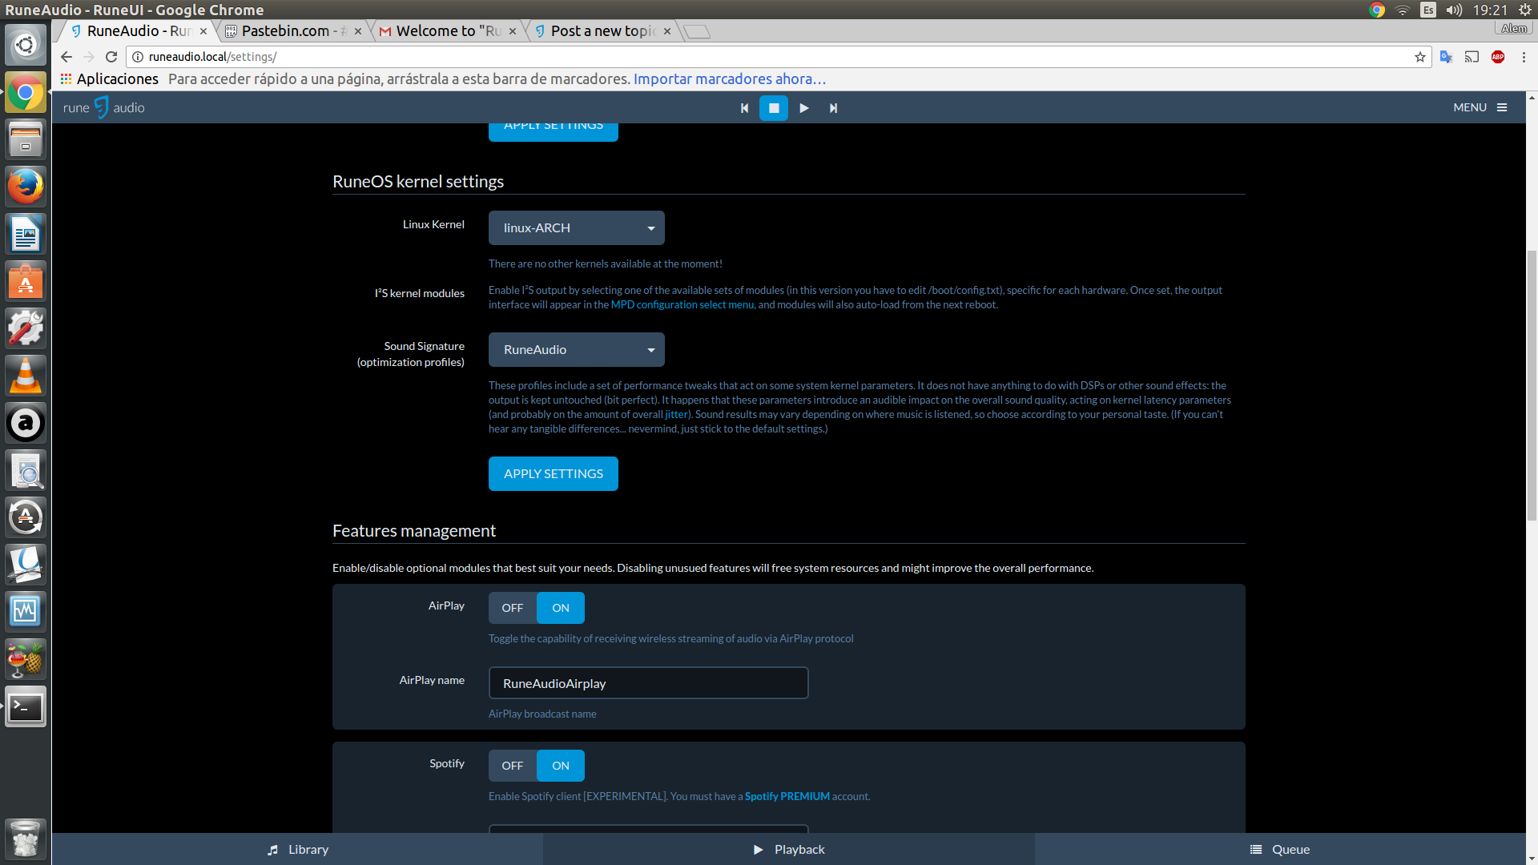The height and width of the screenshot is (865, 1538).
Task: Click the Google Translate extension icon
Action: click(1447, 57)
